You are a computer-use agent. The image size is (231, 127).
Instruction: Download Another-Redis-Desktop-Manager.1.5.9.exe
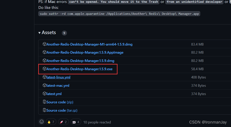(79, 69)
